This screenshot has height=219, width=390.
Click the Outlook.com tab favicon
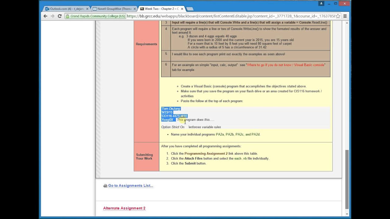[47, 9]
